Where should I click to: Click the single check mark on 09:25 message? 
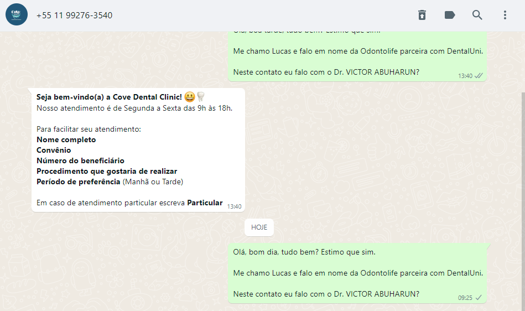(x=479, y=298)
